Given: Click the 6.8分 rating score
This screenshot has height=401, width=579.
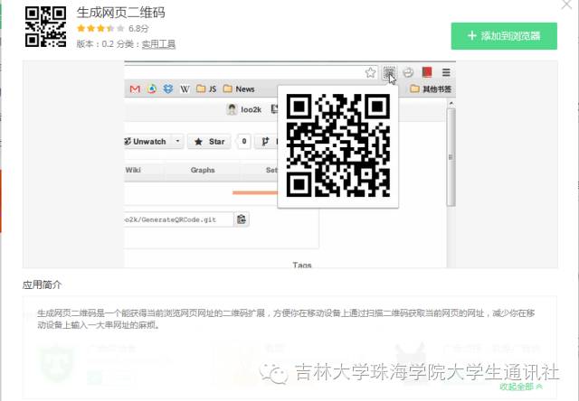Looking at the screenshot, I should point(138,28).
